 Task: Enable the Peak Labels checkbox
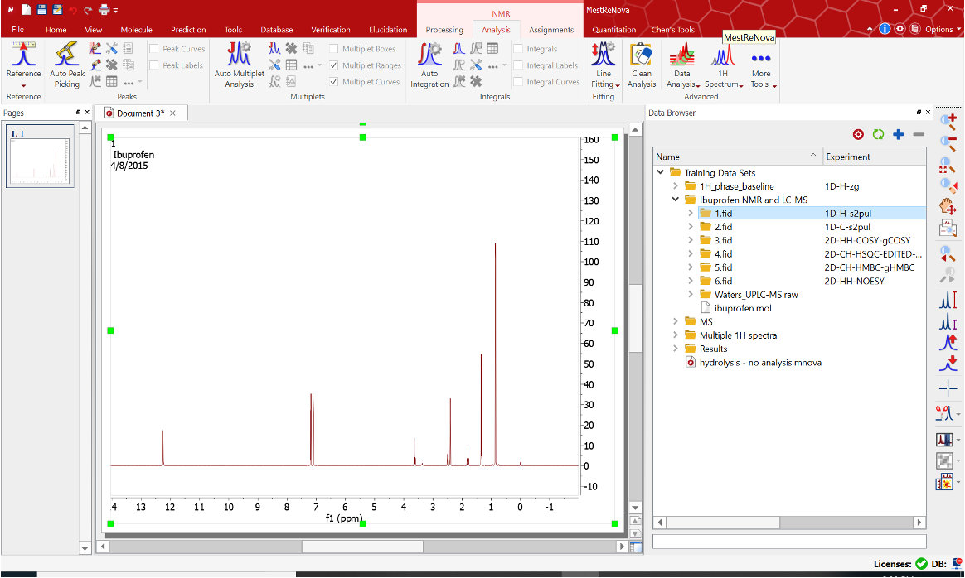point(154,65)
